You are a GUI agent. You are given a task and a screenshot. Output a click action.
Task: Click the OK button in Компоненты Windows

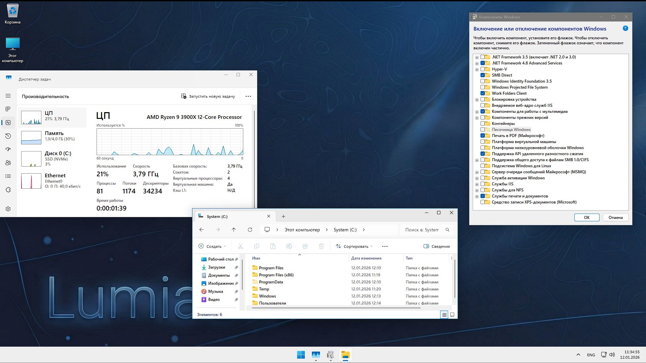(586, 218)
